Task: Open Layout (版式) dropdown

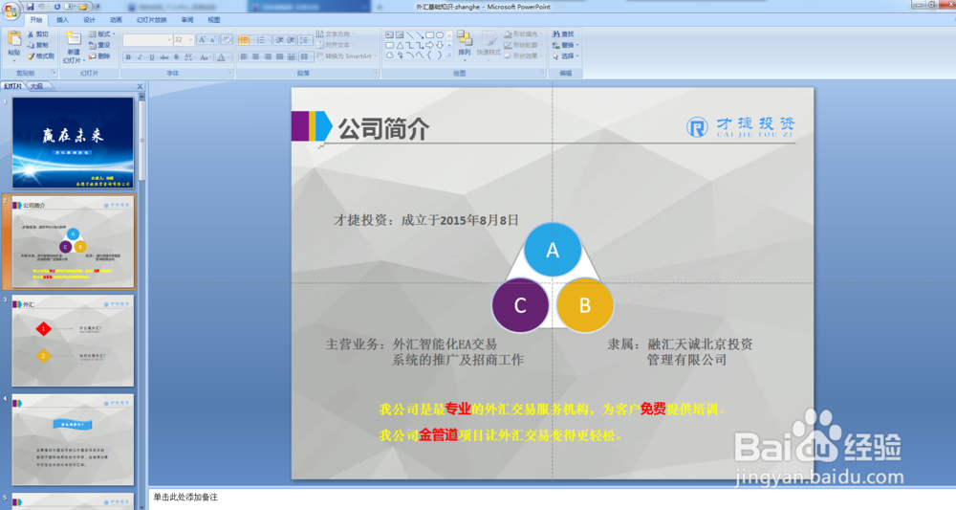Action: [x=102, y=34]
